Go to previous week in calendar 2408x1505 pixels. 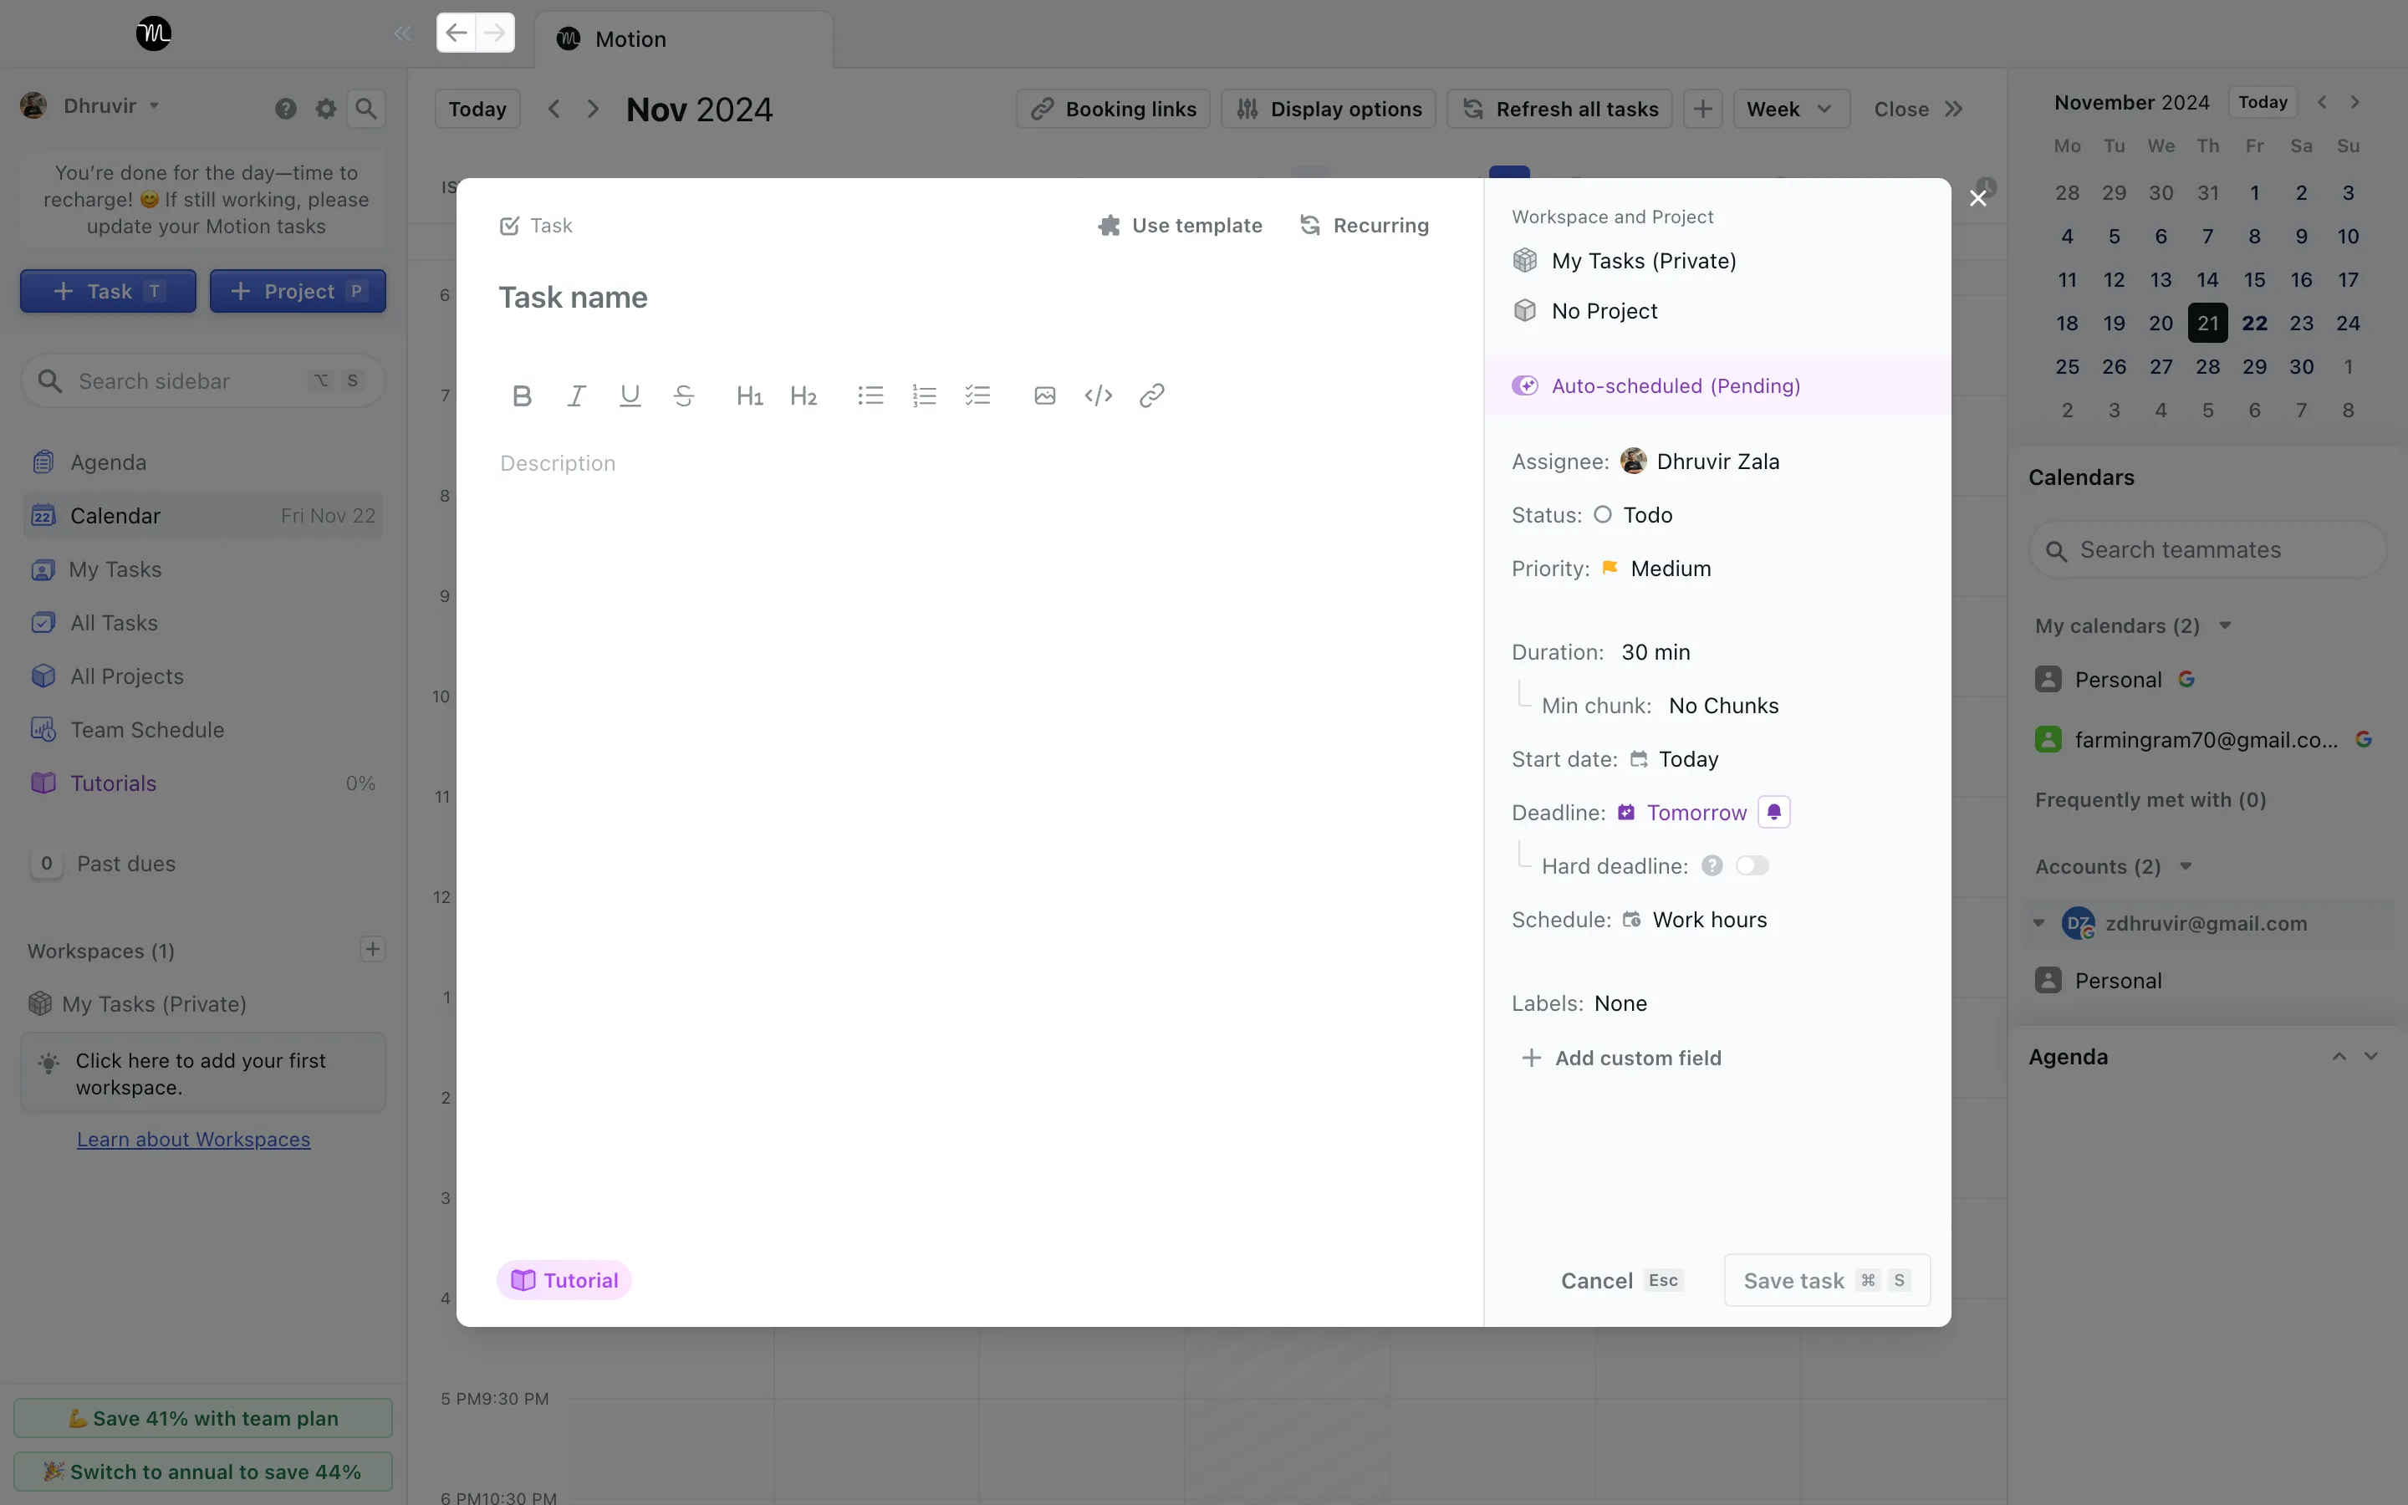554,109
